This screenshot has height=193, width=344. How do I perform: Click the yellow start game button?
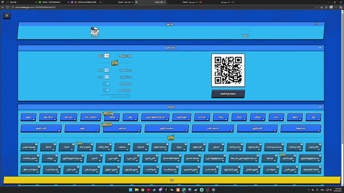(x=172, y=180)
